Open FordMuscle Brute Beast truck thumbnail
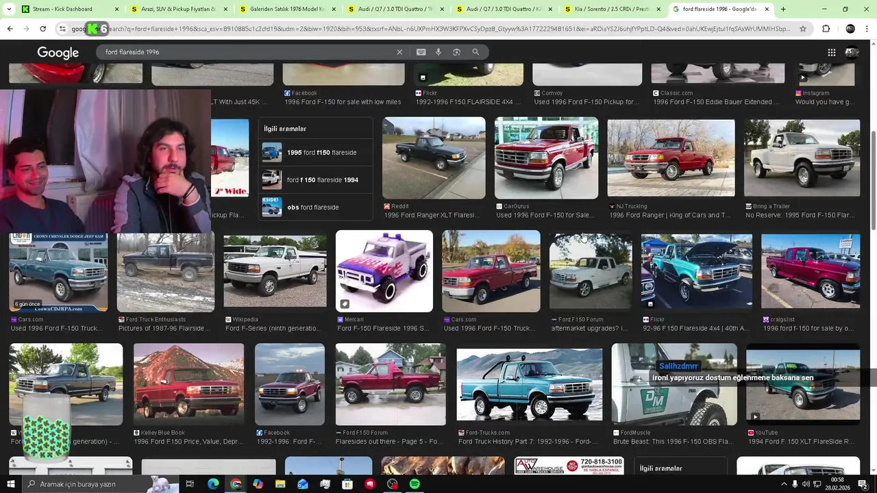This screenshot has height=493, width=877. click(x=674, y=384)
